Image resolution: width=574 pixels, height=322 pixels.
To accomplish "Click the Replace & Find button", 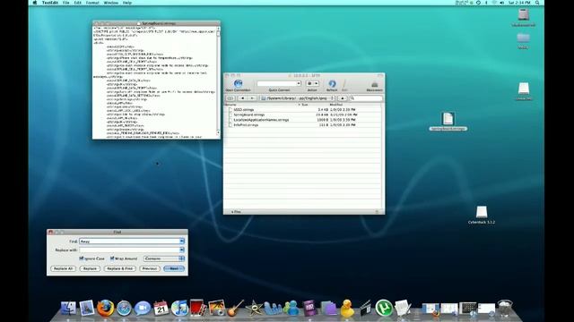I will (x=119, y=268).
